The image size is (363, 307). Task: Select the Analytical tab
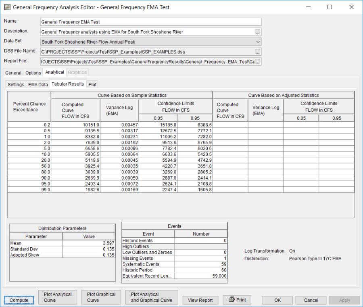[54, 72]
